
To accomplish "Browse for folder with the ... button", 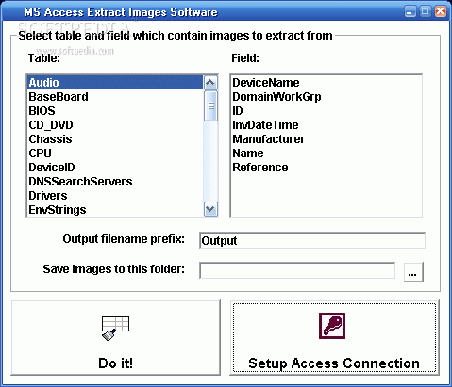I will (x=413, y=272).
